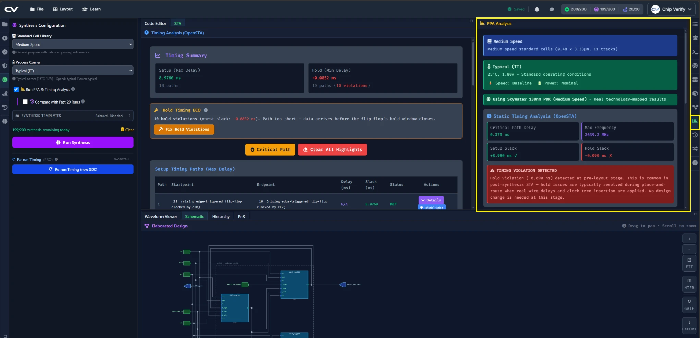700x338 pixels.
Task: Open the File menu
Action: coord(37,9)
